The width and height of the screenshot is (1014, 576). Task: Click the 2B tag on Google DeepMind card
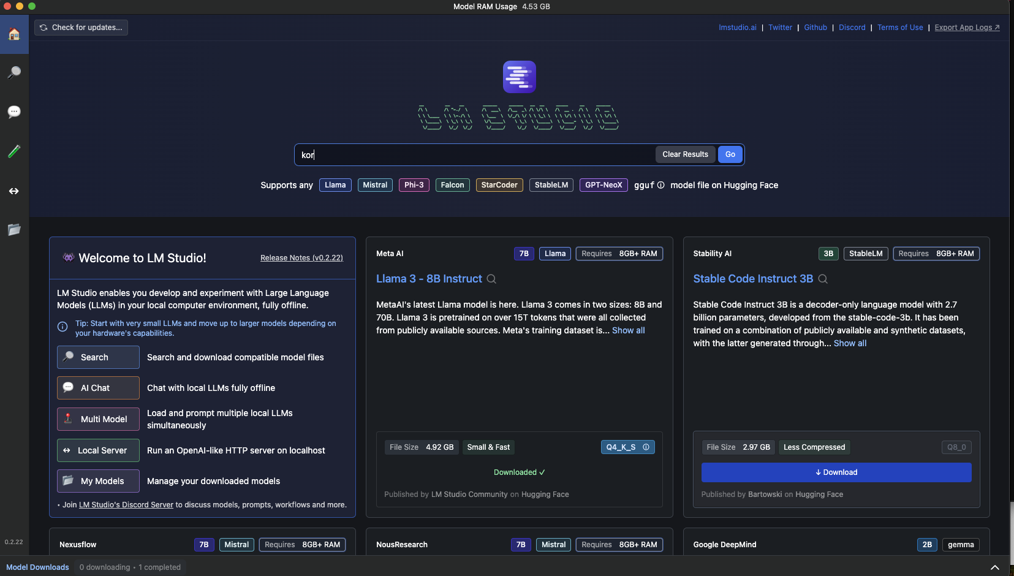(x=927, y=545)
